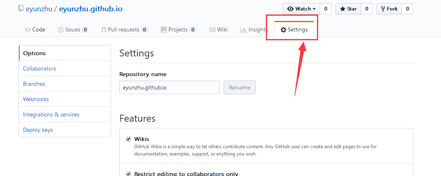Fork this repository
Image resolution: width=441 pixels, height=176 pixels.
[389, 9]
